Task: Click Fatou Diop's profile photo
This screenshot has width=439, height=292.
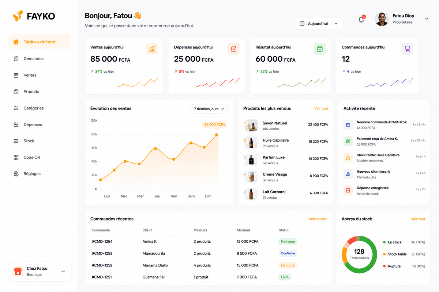Action: (382, 19)
